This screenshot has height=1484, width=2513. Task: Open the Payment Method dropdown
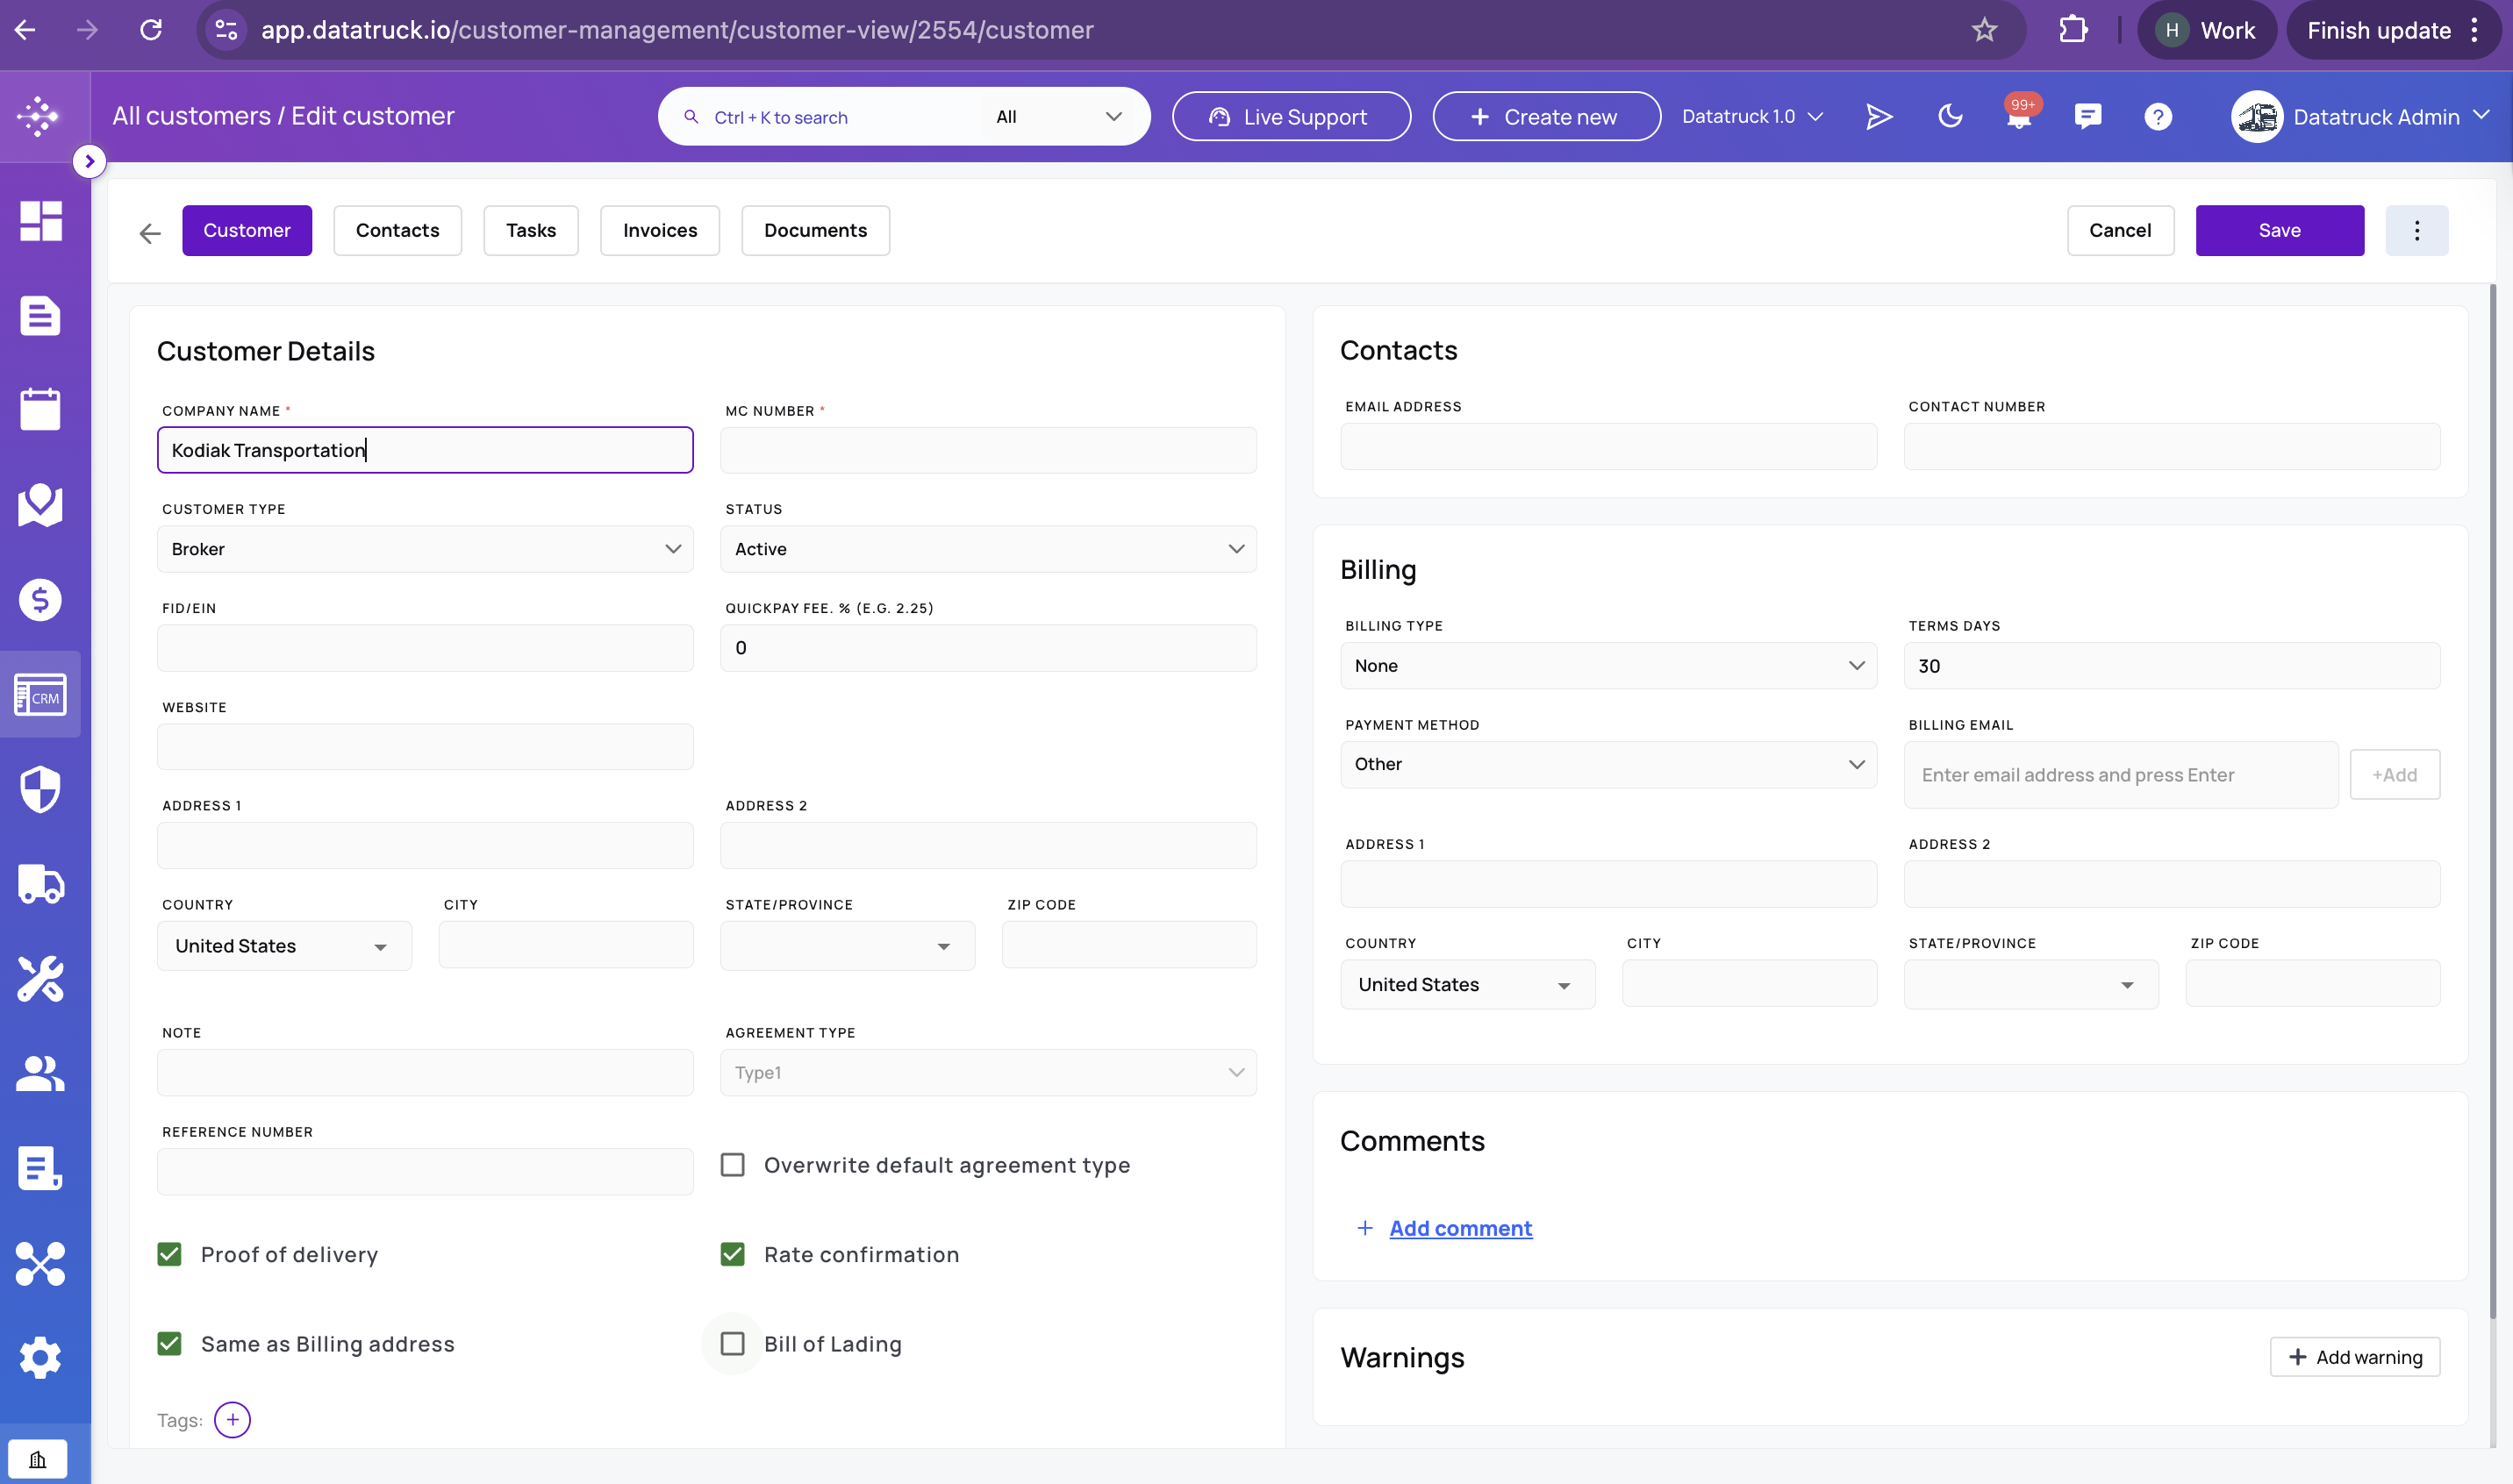pos(1607,764)
